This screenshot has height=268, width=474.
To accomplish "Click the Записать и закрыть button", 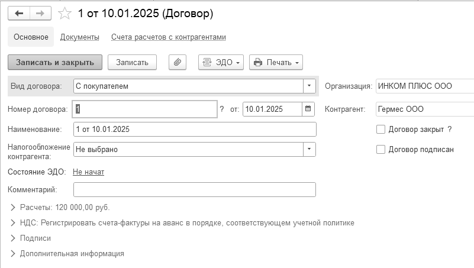I will pyautogui.click(x=55, y=62).
